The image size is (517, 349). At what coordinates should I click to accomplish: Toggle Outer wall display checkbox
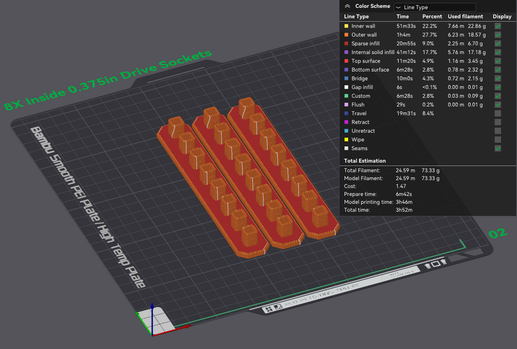497,35
